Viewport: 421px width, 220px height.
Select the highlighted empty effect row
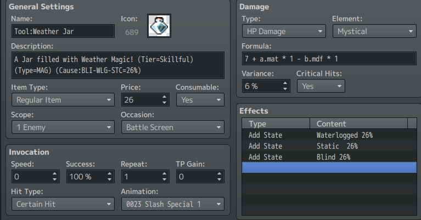[329, 167]
